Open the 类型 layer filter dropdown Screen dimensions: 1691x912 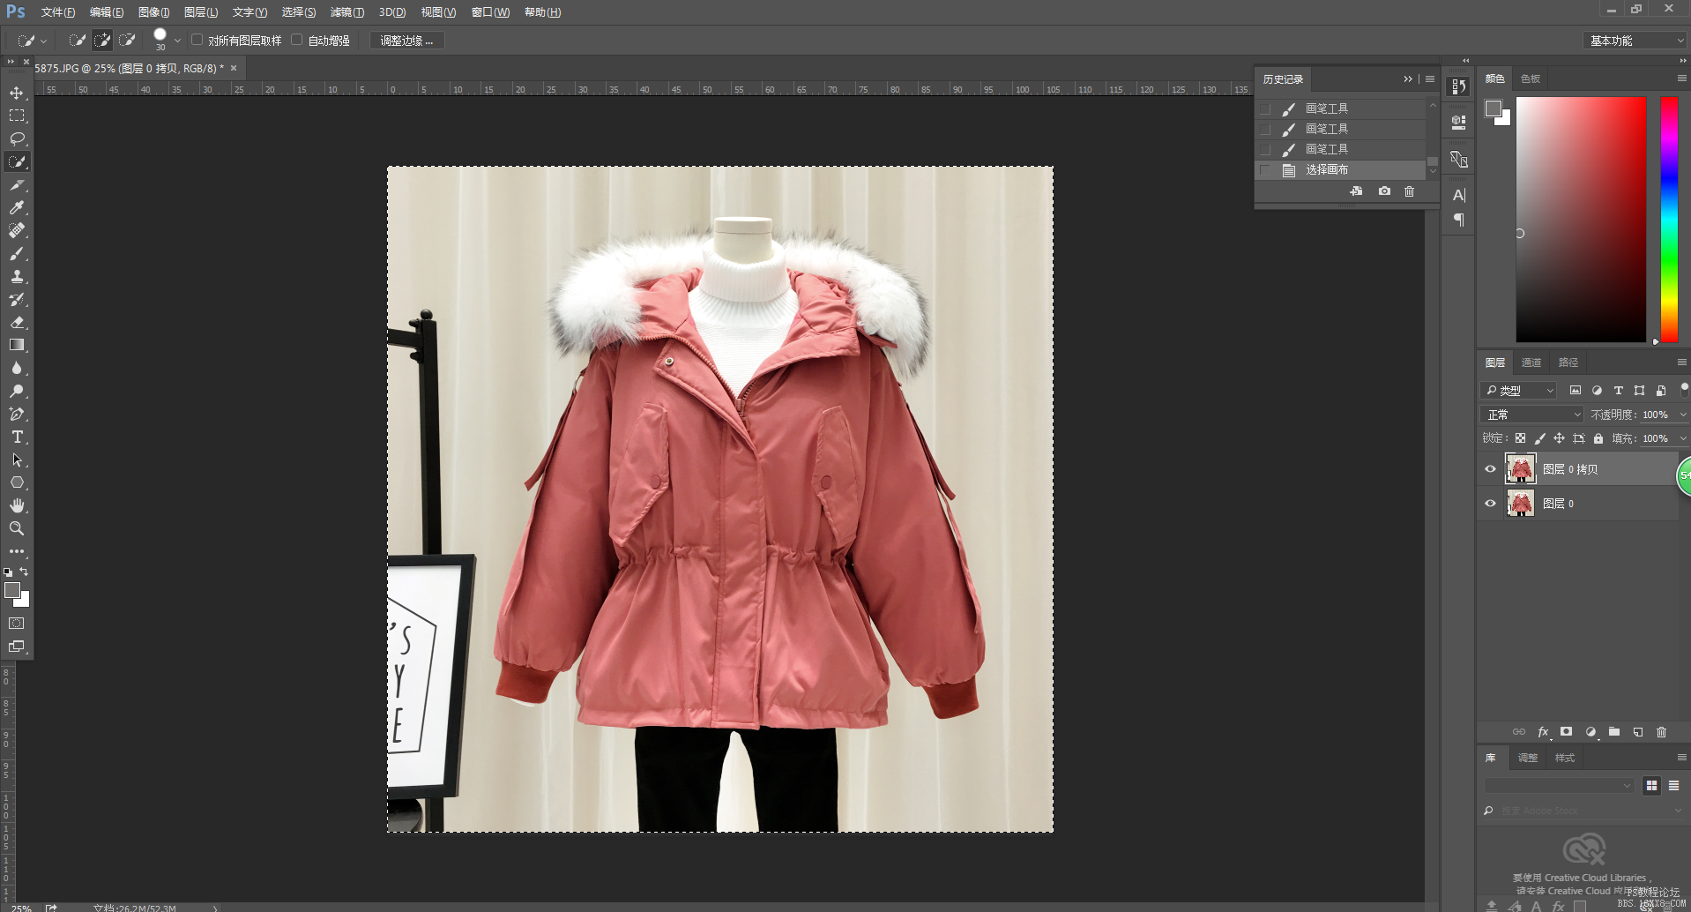click(1519, 390)
